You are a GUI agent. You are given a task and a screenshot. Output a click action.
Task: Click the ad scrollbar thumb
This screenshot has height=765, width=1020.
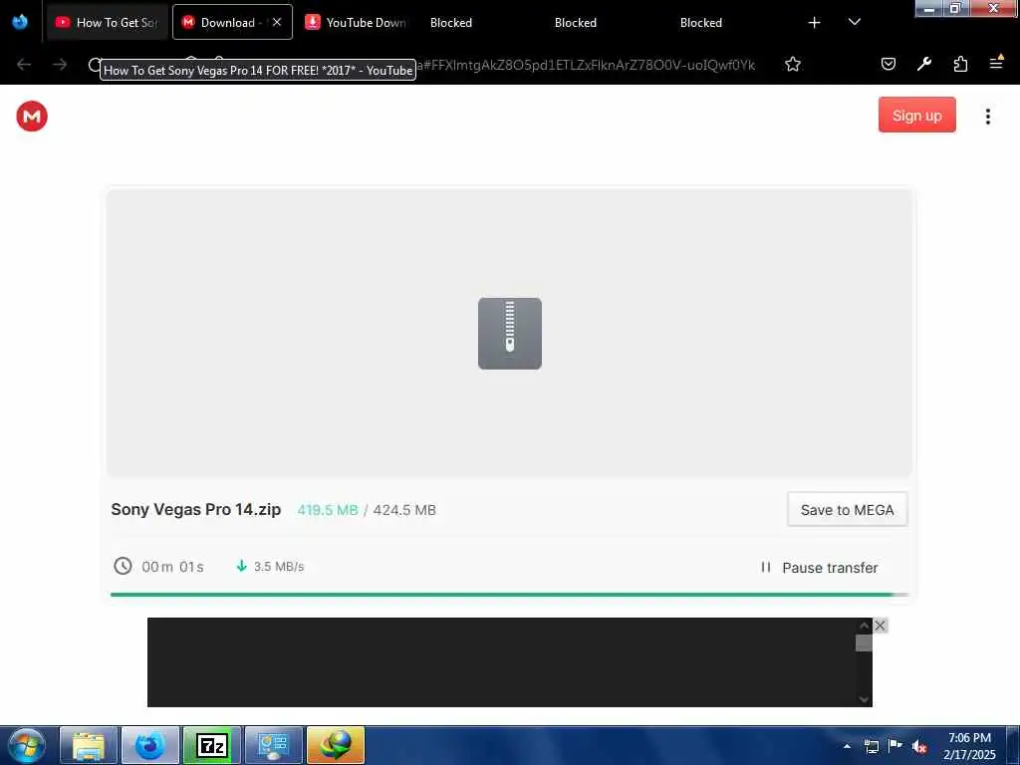[x=864, y=643]
